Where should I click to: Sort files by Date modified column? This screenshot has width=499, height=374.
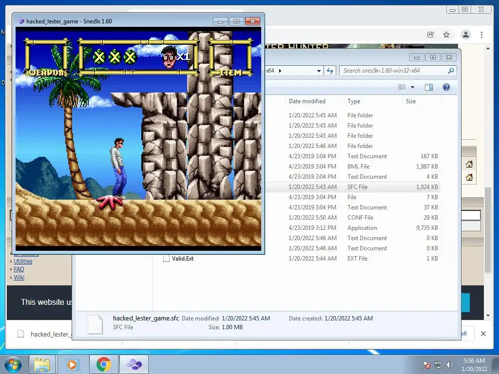pos(307,101)
